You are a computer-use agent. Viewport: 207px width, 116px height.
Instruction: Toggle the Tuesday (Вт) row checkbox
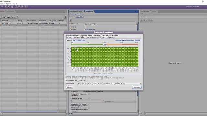pos(70,51)
